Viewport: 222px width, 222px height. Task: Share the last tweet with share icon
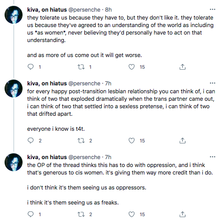pos(182,214)
